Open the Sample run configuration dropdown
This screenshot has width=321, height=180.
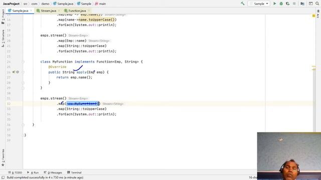(x=259, y=3)
